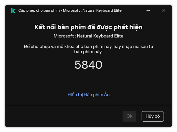Click Natural Keyboard Elite in the title bar
177x132 pixels.
pyautogui.click(x=102, y=10)
